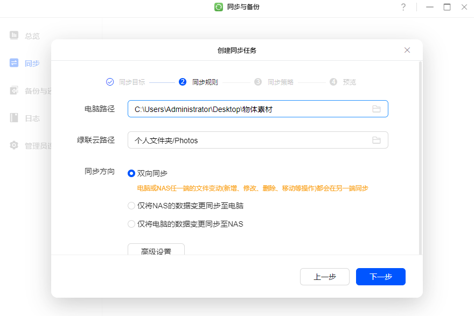The image size is (474, 316).
Task: Click the 总览 sidebar icon
Action: (14, 36)
